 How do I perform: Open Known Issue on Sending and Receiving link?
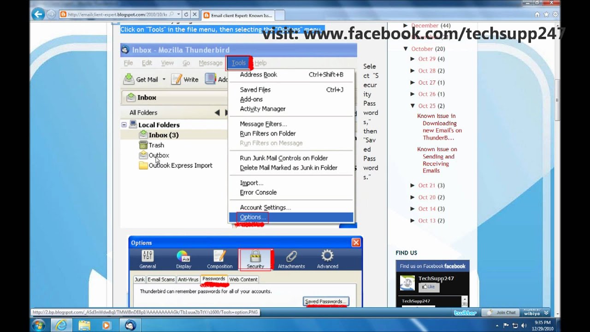(x=437, y=160)
